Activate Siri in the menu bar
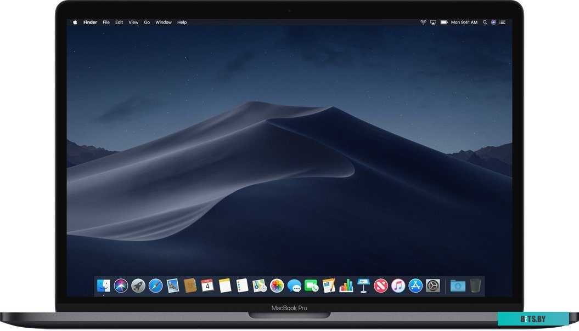Viewport: 579px width, 331px height. click(493, 22)
